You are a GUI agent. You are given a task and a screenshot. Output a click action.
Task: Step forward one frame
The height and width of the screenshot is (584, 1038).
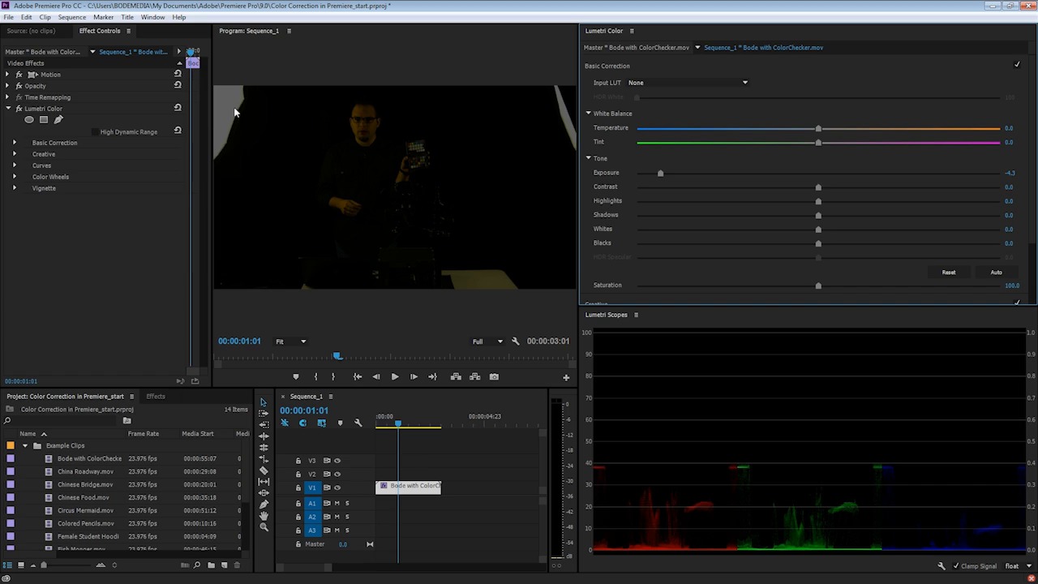coord(414,376)
